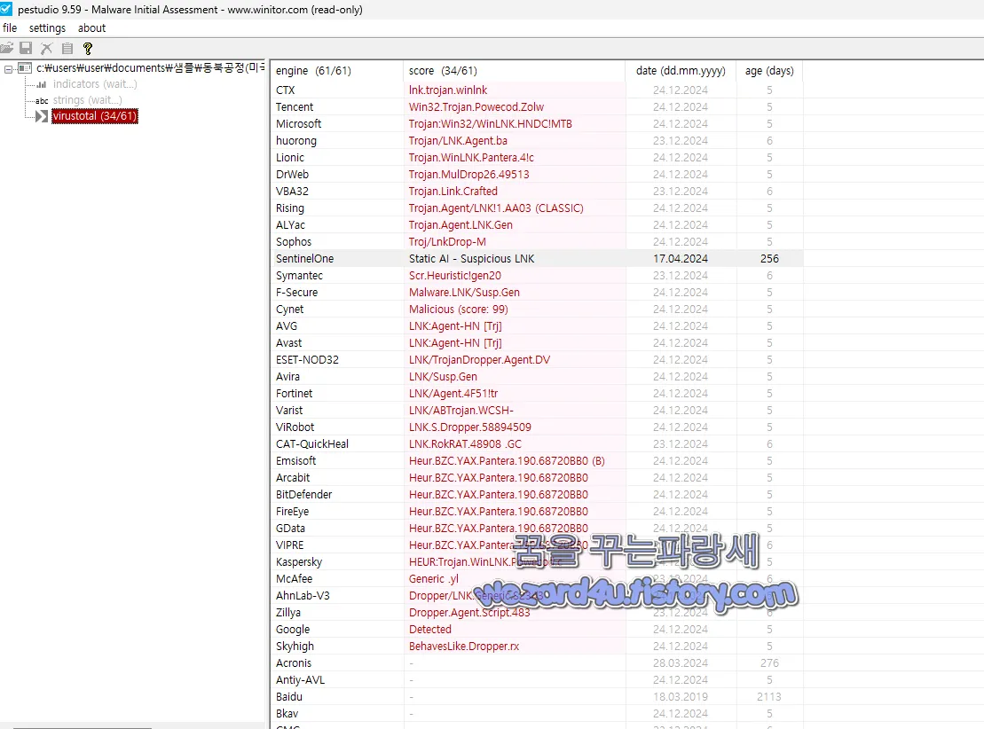Open the about menu
The image size is (984, 729).
click(91, 28)
